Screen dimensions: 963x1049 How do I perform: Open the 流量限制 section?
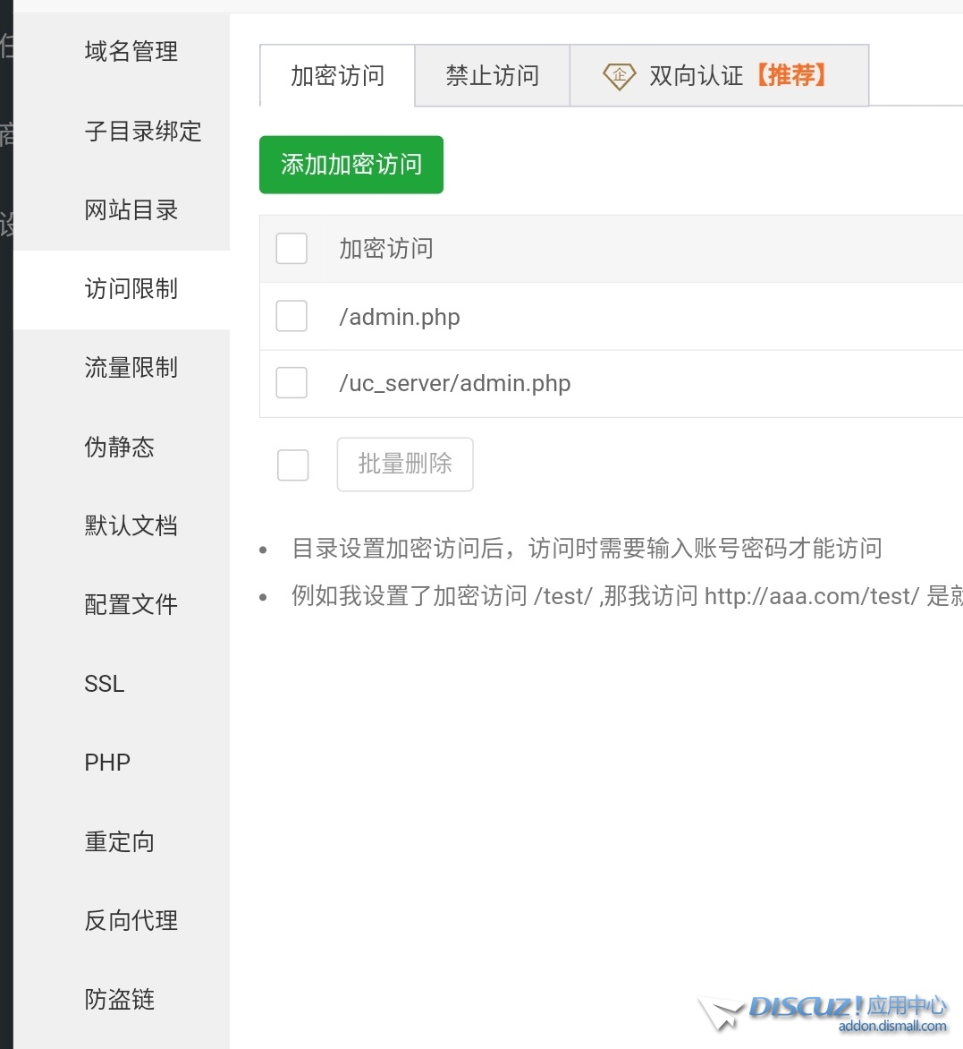click(131, 368)
